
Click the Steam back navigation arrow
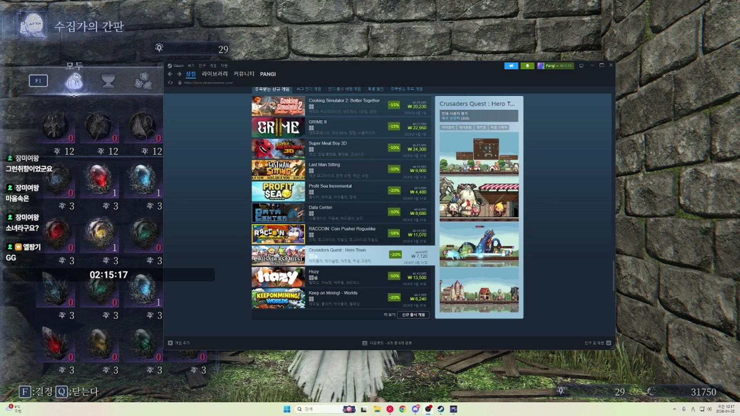click(170, 74)
